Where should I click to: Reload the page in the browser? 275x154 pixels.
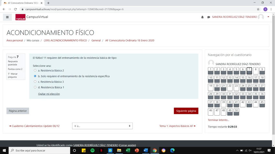pos(16,9)
